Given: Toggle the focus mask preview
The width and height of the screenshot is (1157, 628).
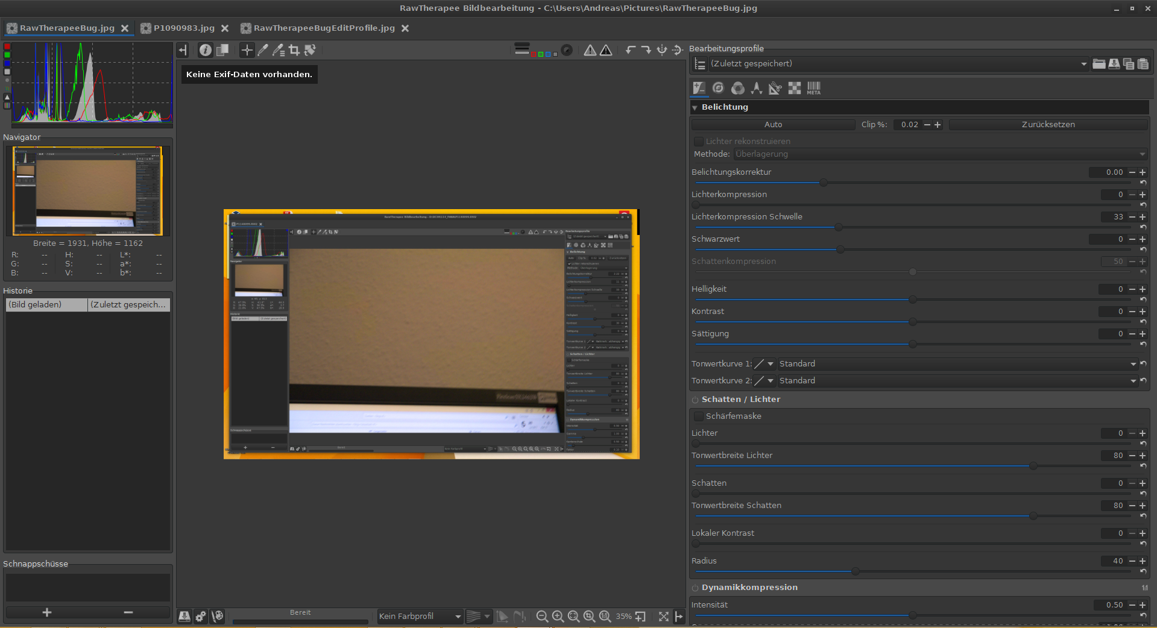Looking at the screenshot, I should pyautogui.click(x=567, y=50).
